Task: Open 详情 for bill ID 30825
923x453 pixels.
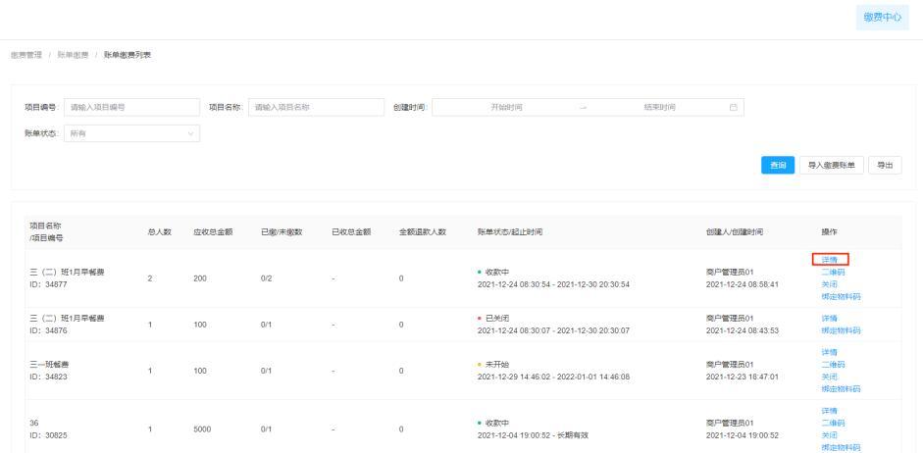Action: point(830,411)
